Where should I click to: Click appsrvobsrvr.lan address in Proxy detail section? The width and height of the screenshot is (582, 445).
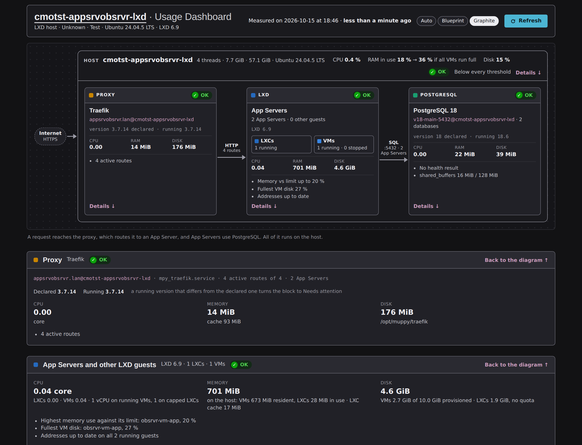point(92,278)
